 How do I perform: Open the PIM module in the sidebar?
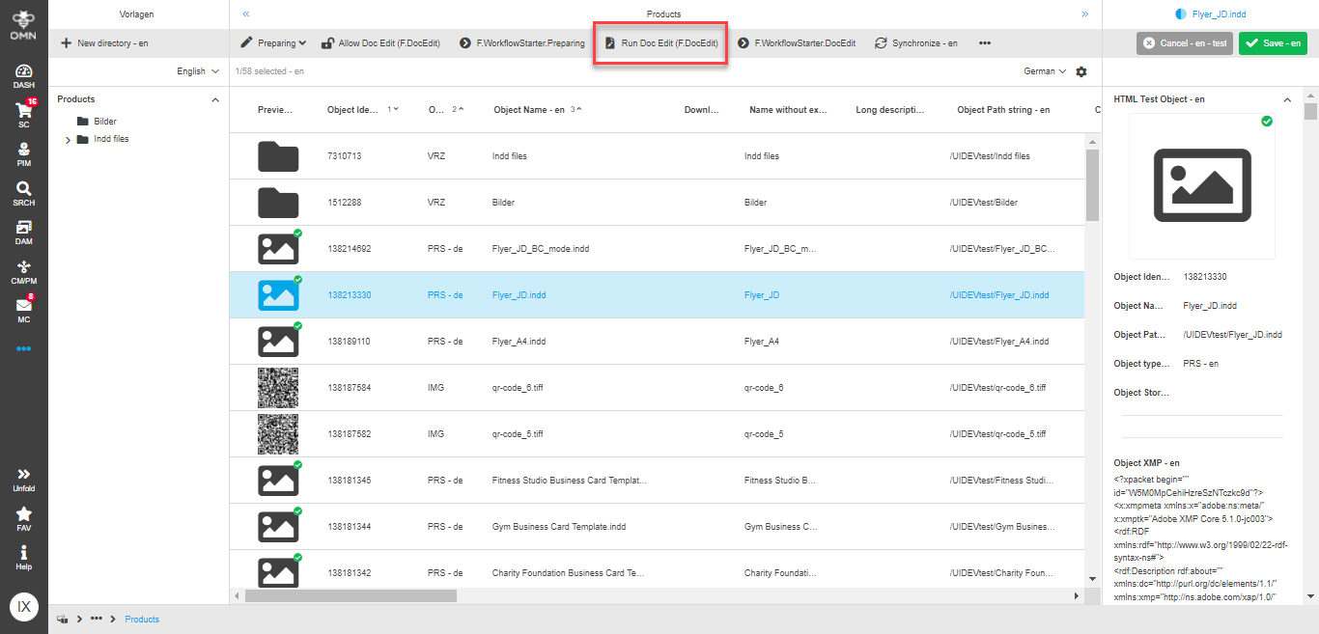(x=23, y=152)
